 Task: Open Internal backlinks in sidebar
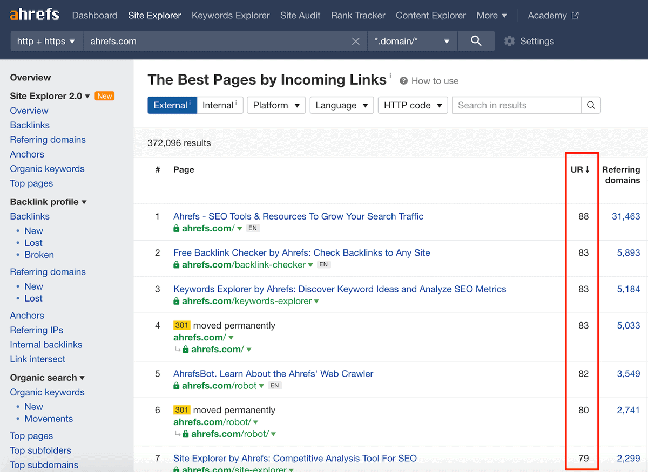pos(46,345)
